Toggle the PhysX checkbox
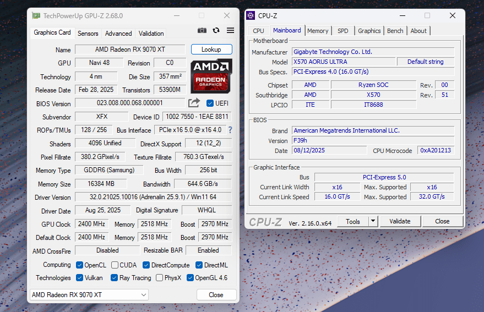This screenshot has width=484, height=312. 159,278
